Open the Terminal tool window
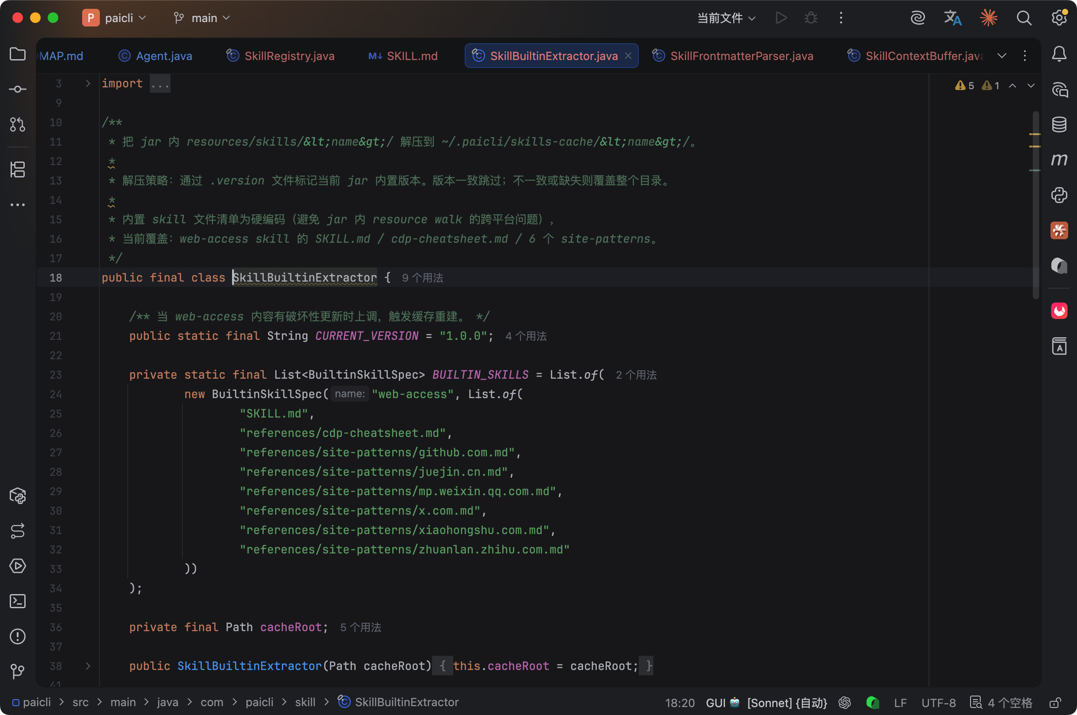This screenshot has width=1077, height=715. pos(17,601)
